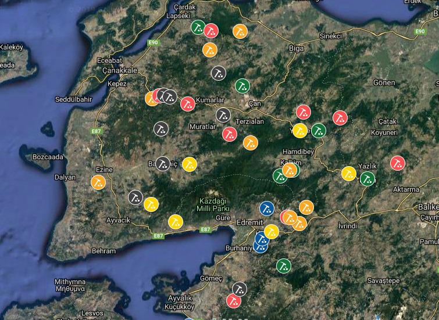439x320 pixels.
Task: Select the red mine marker near Ayvalık Küçükköy
Action: 234,301
